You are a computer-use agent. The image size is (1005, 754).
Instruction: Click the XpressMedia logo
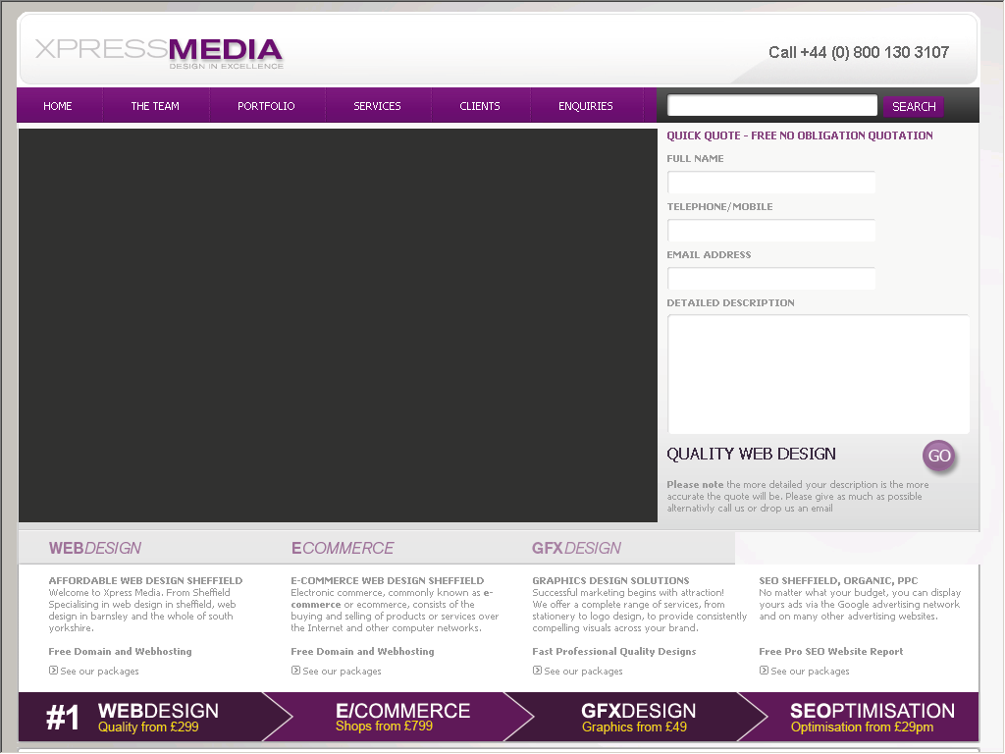(159, 53)
